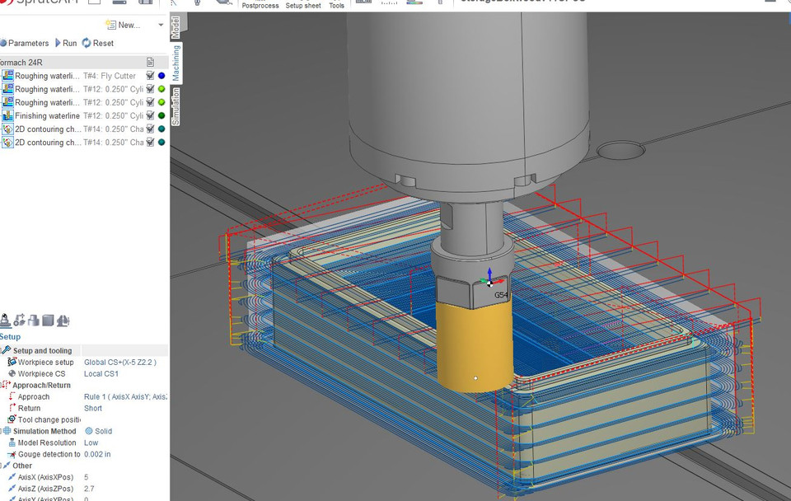791x501 pixels.
Task: Click the Tools toolbar icon
Action: tap(338, 6)
